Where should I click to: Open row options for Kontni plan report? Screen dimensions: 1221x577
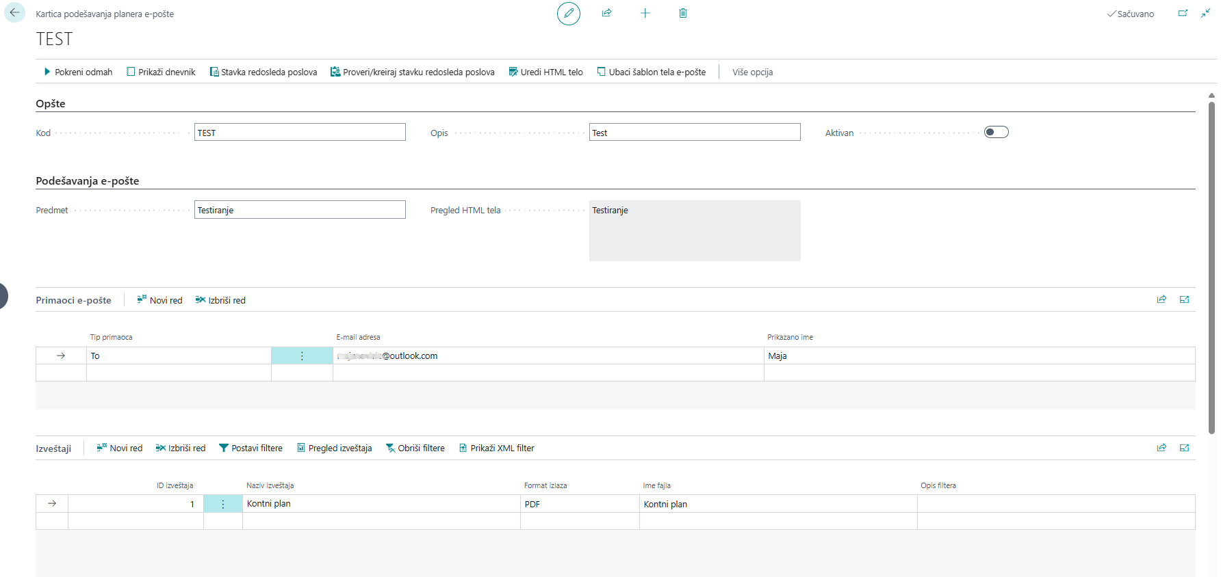point(223,504)
